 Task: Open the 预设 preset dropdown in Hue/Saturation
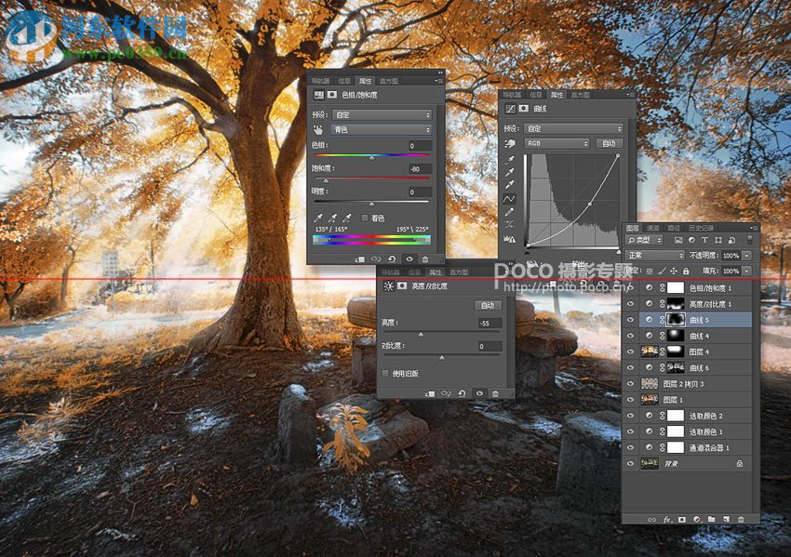pos(382,114)
